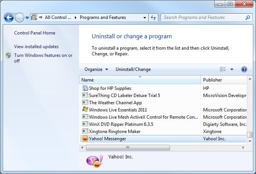Click MicroVision publisher cell
Screen dimensions: 256x174
(225, 96)
